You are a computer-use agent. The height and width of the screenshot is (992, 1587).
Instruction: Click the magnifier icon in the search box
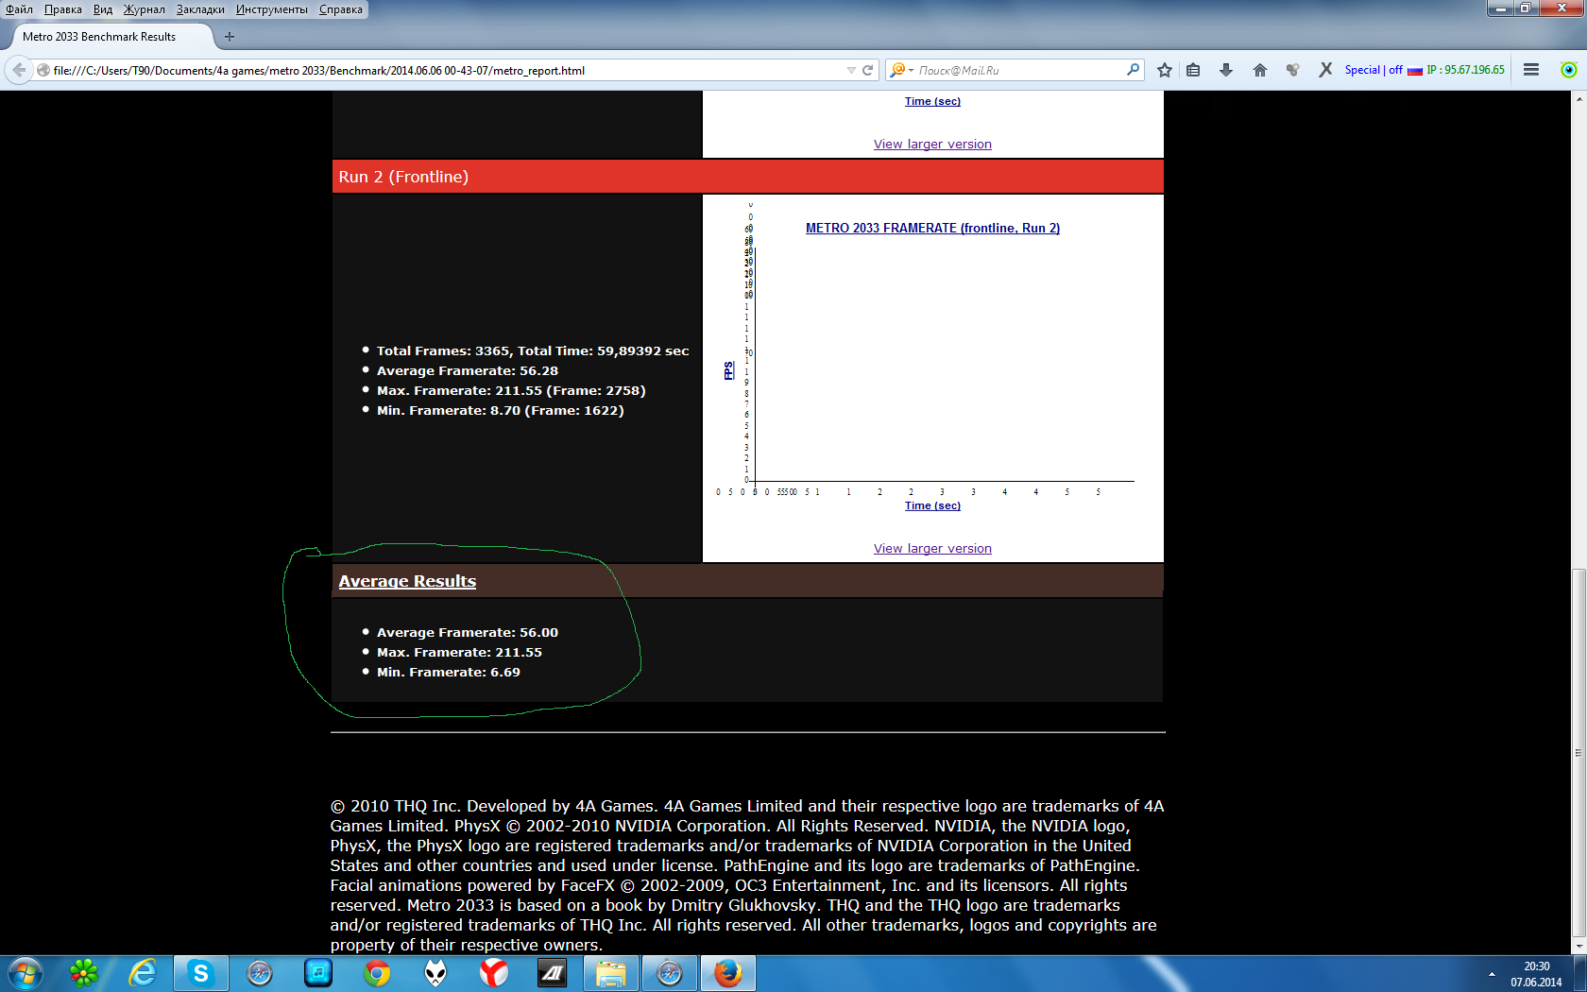tap(1133, 70)
